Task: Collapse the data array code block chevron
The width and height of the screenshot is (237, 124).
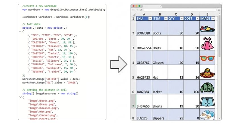Action: (x=20, y=31)
